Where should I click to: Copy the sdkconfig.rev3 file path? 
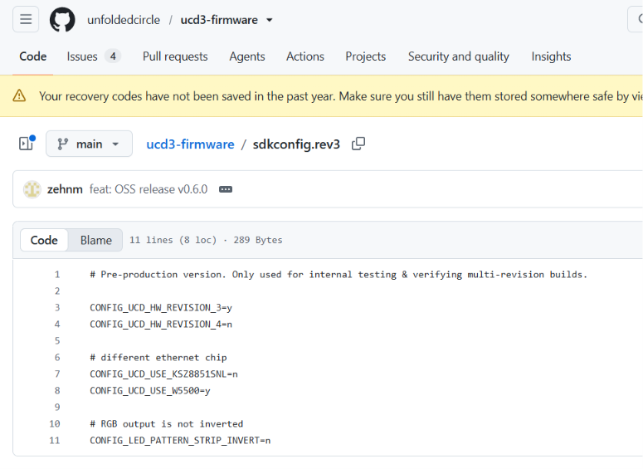(x=358, y=144)
